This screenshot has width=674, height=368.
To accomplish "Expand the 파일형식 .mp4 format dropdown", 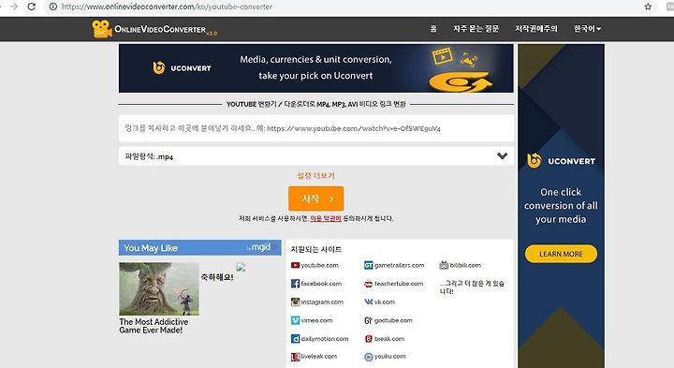I will [316, 156].
